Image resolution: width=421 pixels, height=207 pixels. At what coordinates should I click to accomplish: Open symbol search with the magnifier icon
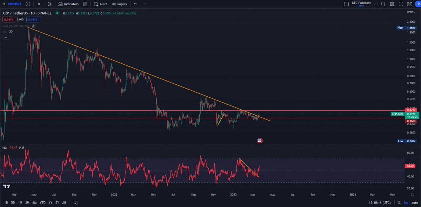pyautogui.click(x=383, y=4)
